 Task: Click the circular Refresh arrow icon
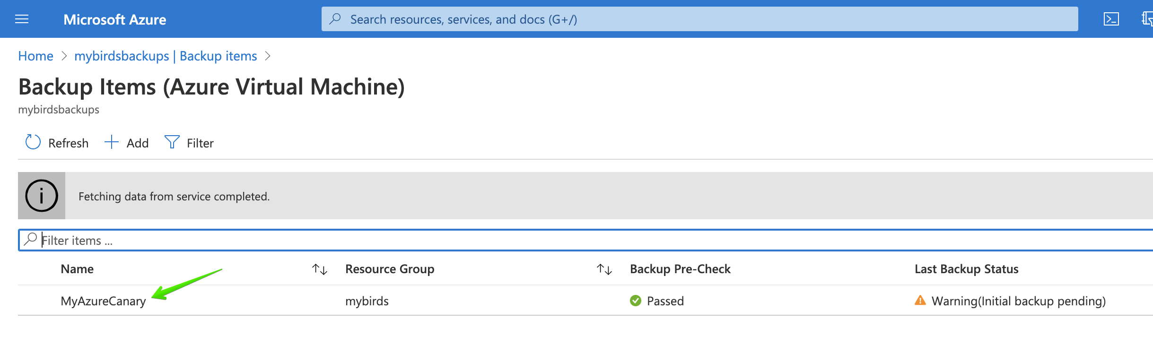[33, 142]
